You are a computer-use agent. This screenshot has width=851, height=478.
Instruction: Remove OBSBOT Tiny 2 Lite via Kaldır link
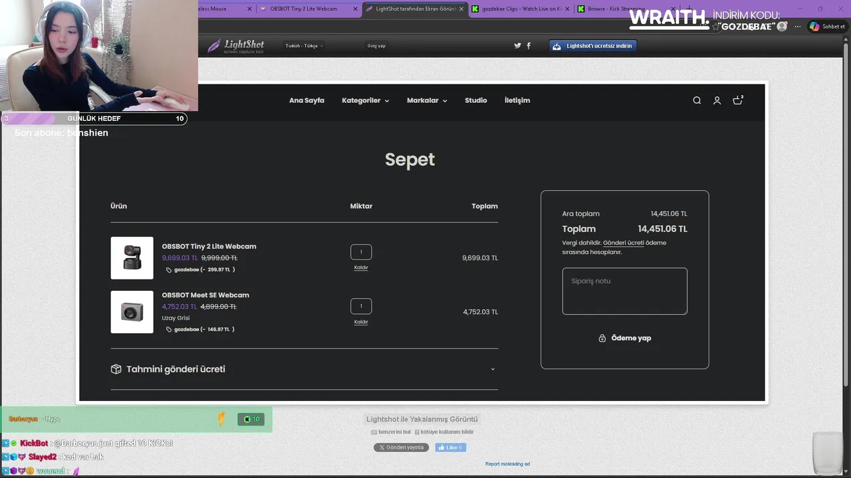(x=361, y=268)
